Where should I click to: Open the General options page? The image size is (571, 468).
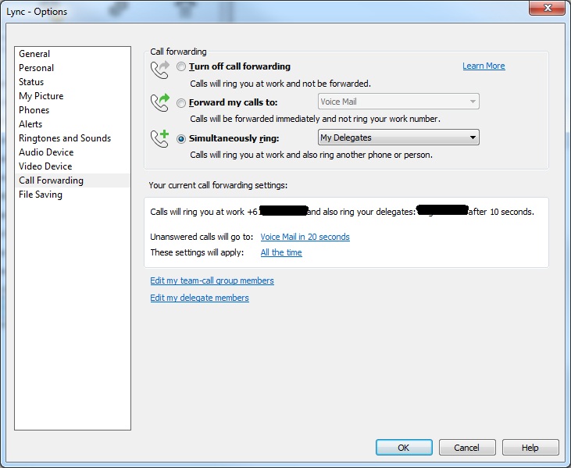[73, 54]
